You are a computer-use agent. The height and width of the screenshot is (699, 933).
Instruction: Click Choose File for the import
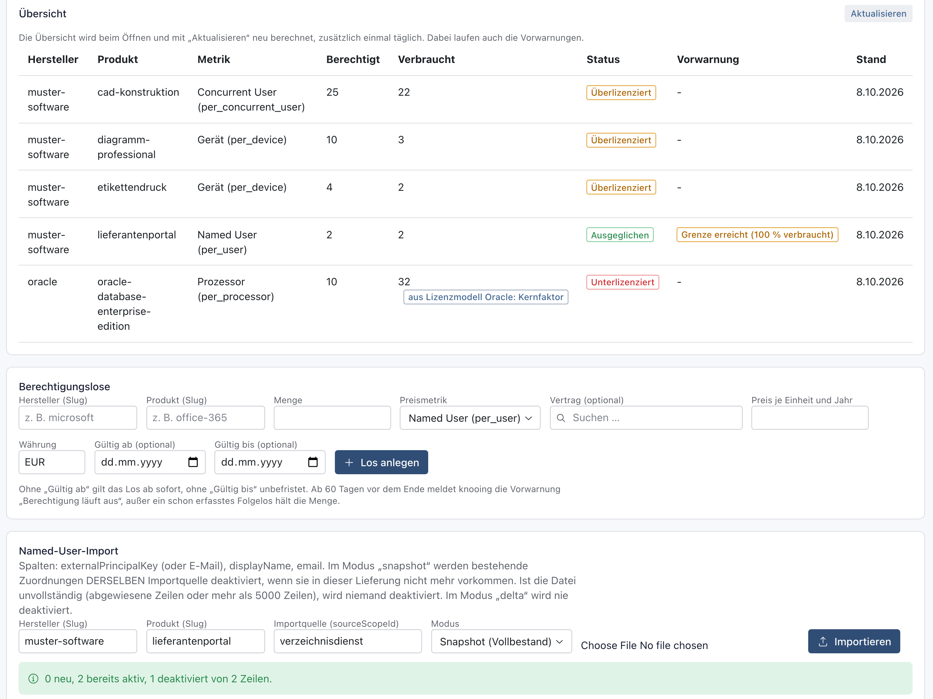pyautogui.click(x=609, y=646)
